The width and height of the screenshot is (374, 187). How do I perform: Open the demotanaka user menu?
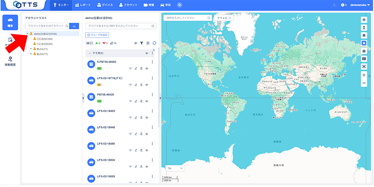pyautogui.click(x=360, y=5)
